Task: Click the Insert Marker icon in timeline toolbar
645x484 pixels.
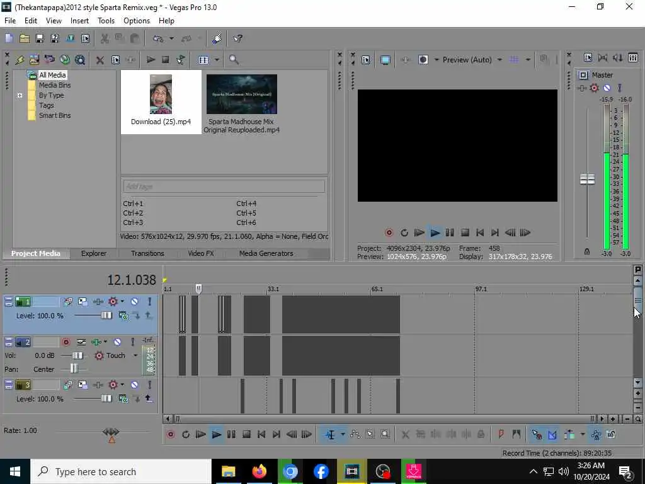Action: click(501, 434)
